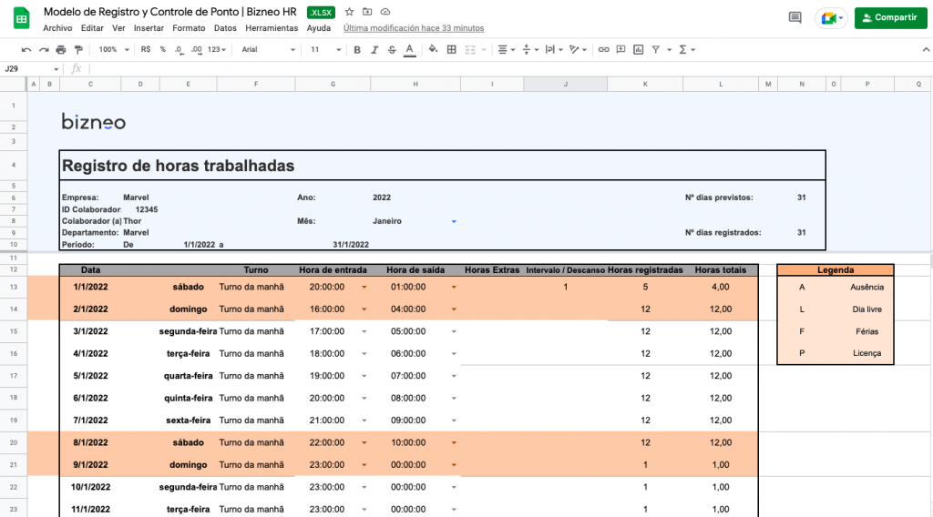
Task: Toggle strikethrough formatting
Action: (x=392, y=50)
